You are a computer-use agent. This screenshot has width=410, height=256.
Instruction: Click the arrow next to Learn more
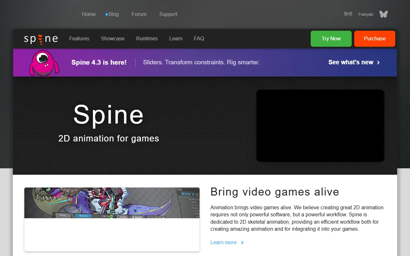pos(242,243)
